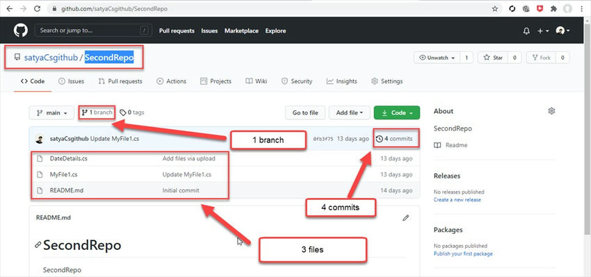
Task: Click the Go to file button
Action: click(305, 113)
